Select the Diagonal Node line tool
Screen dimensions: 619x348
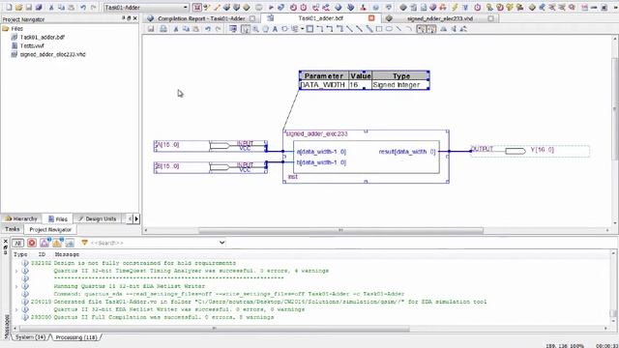click(x=349, y=29)
